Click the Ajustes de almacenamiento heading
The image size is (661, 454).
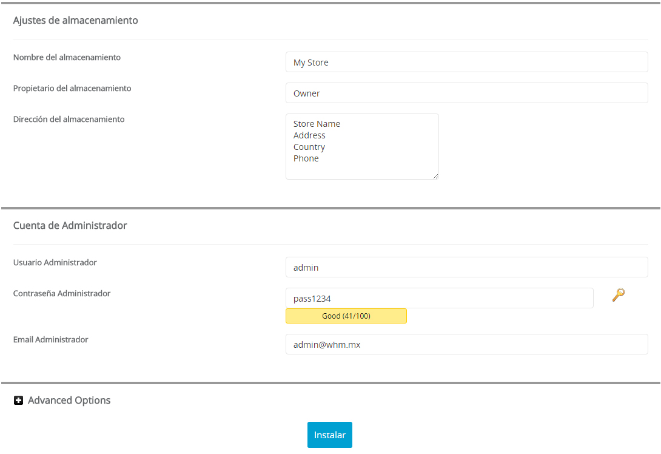click(76, 21)
